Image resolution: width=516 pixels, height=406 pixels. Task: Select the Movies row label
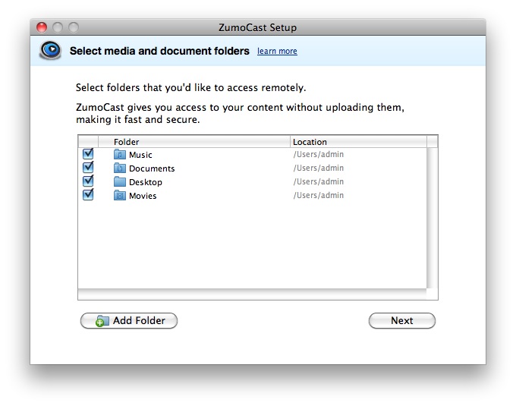[143, 196]
